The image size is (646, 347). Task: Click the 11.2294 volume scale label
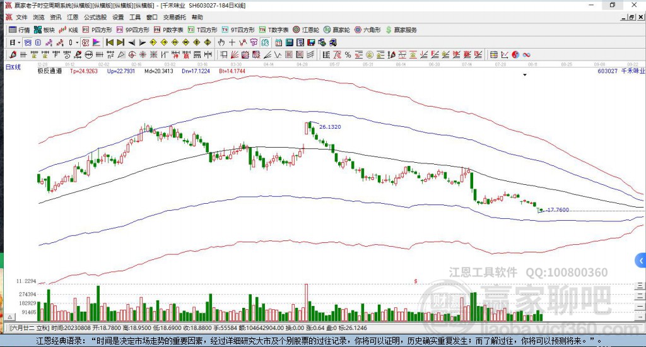coord(26,281)
